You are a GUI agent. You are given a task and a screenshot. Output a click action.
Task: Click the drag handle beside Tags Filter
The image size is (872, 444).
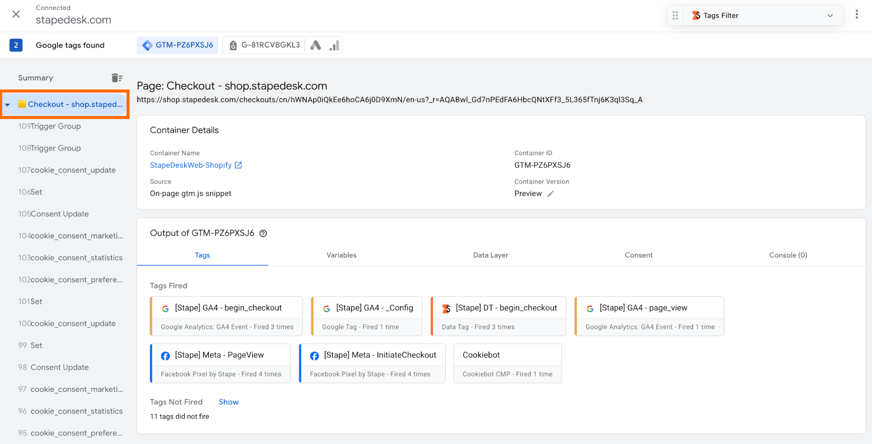point(675,16)
